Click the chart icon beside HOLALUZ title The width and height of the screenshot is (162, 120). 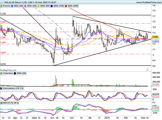[1, 2]
